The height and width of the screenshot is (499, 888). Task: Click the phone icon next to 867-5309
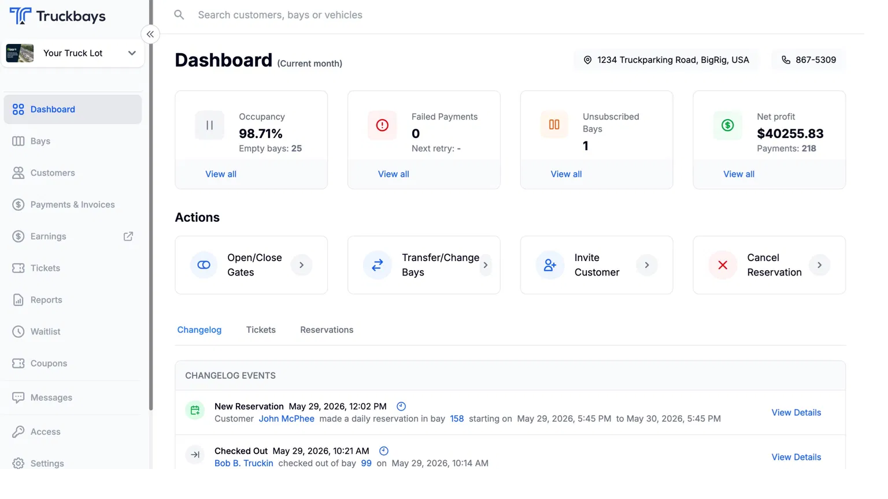point(786,60)
